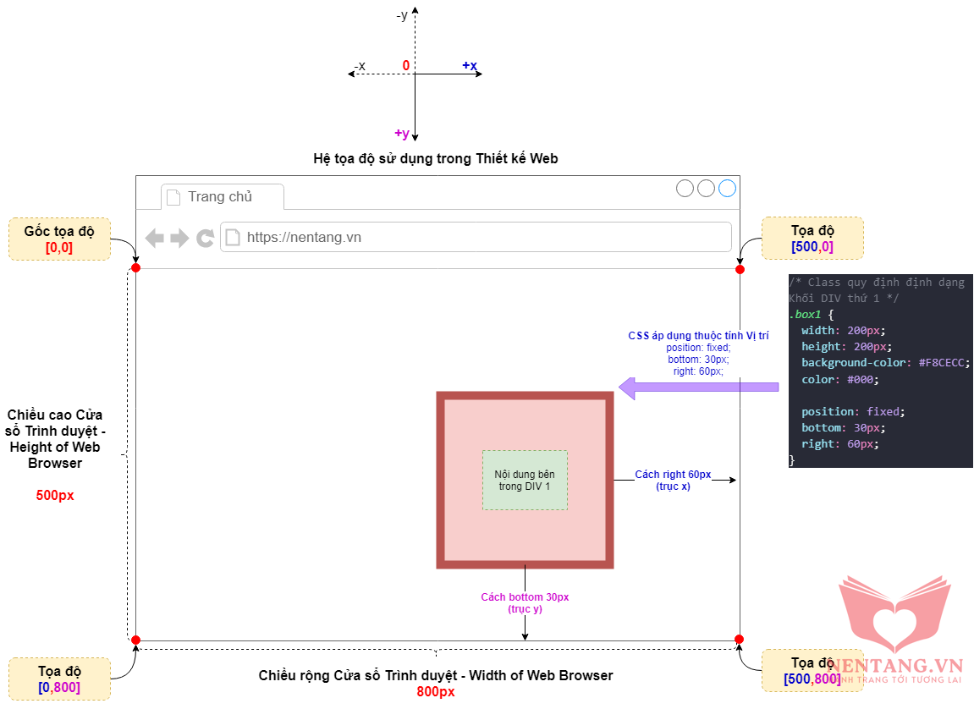Click the purple left-pointing arrow
The width and height of the screenshot is (974, 709).
click(x=698, y=387)
